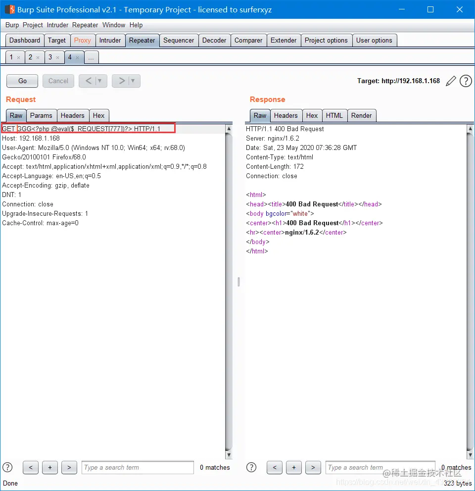Close Repeater tab 2

pyautogui.click(x=38, y=57)
